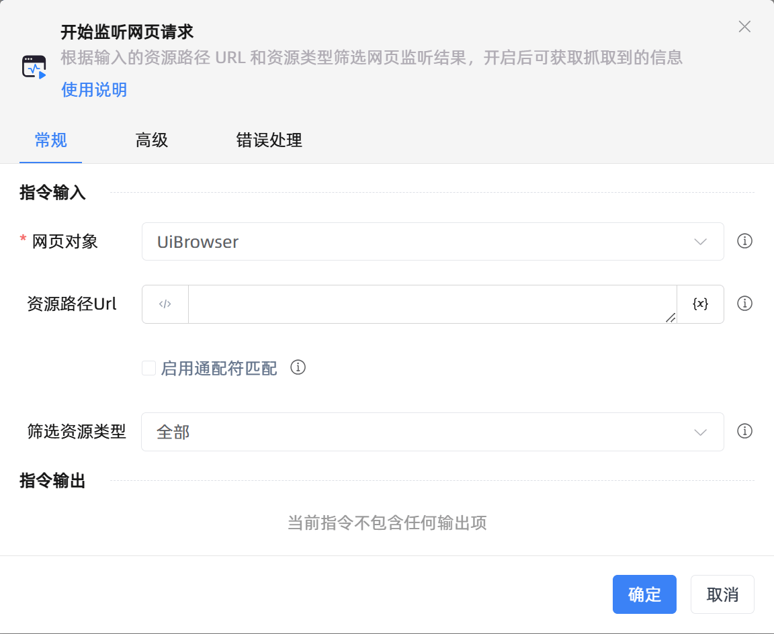Click the info icon beside 启用通配符匹配

[x=298, y=367]
